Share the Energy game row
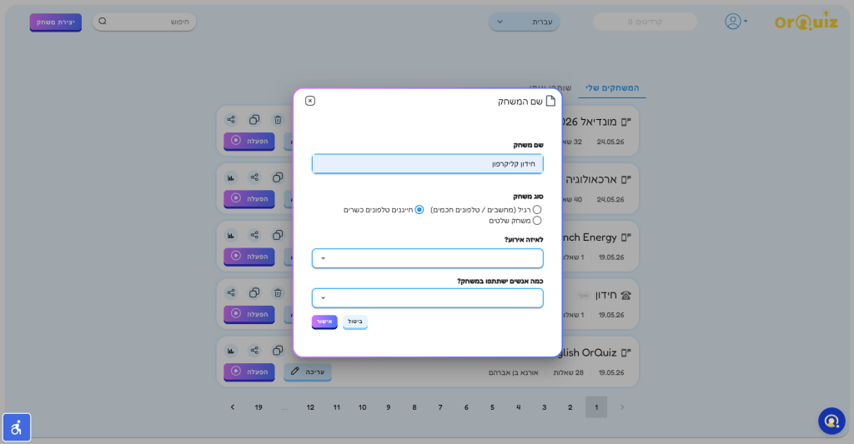 pos(254,235)
